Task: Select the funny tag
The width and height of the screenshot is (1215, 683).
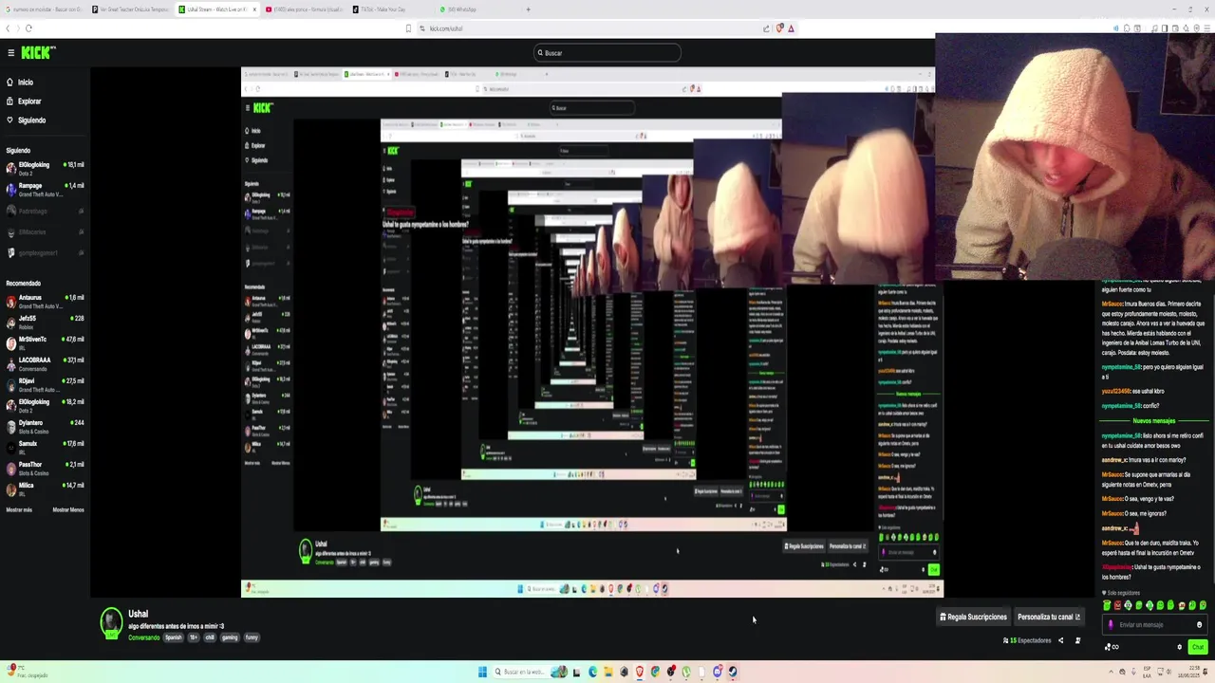Action: 251,637
